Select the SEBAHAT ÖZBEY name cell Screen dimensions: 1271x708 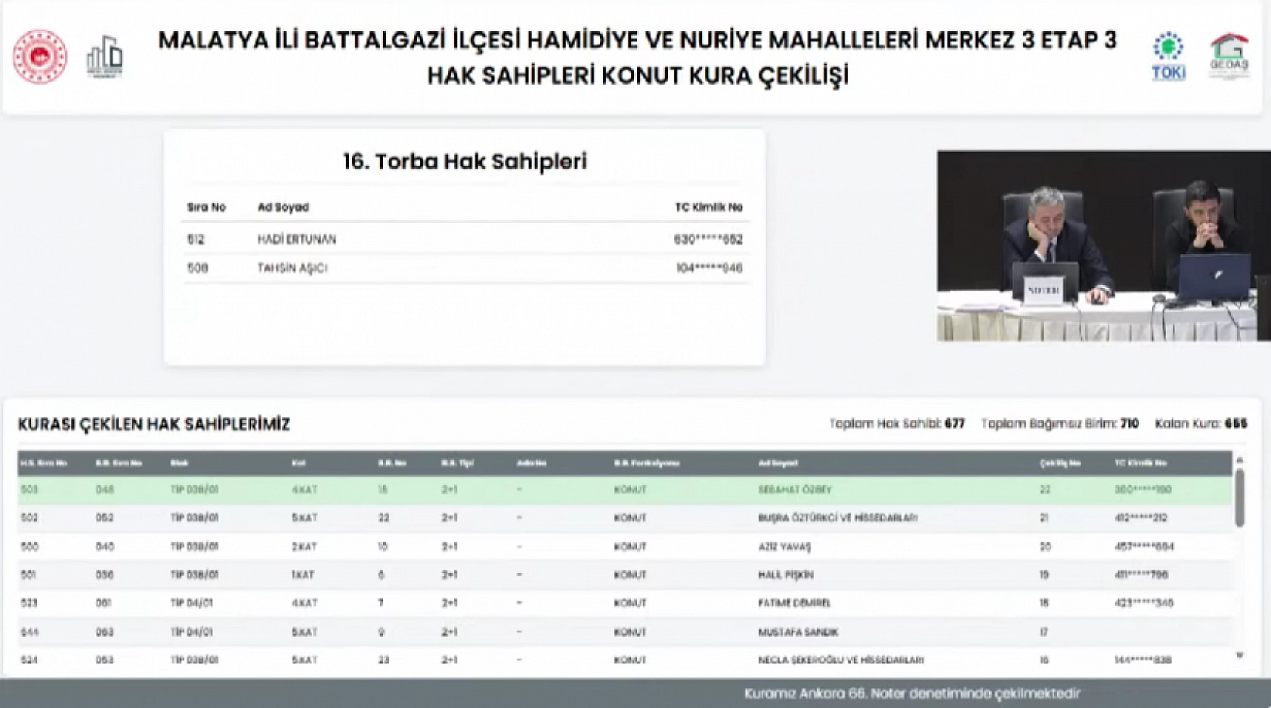[794, 490]
